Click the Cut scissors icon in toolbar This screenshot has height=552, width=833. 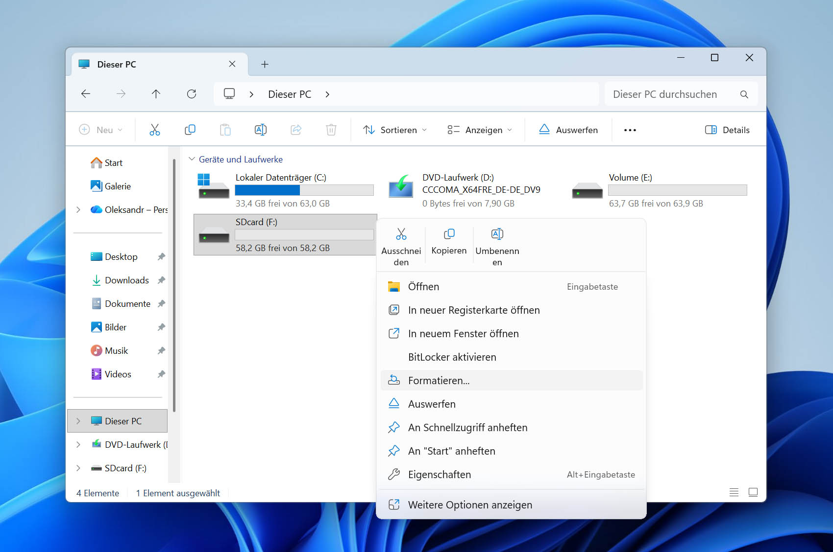[154, 130]
